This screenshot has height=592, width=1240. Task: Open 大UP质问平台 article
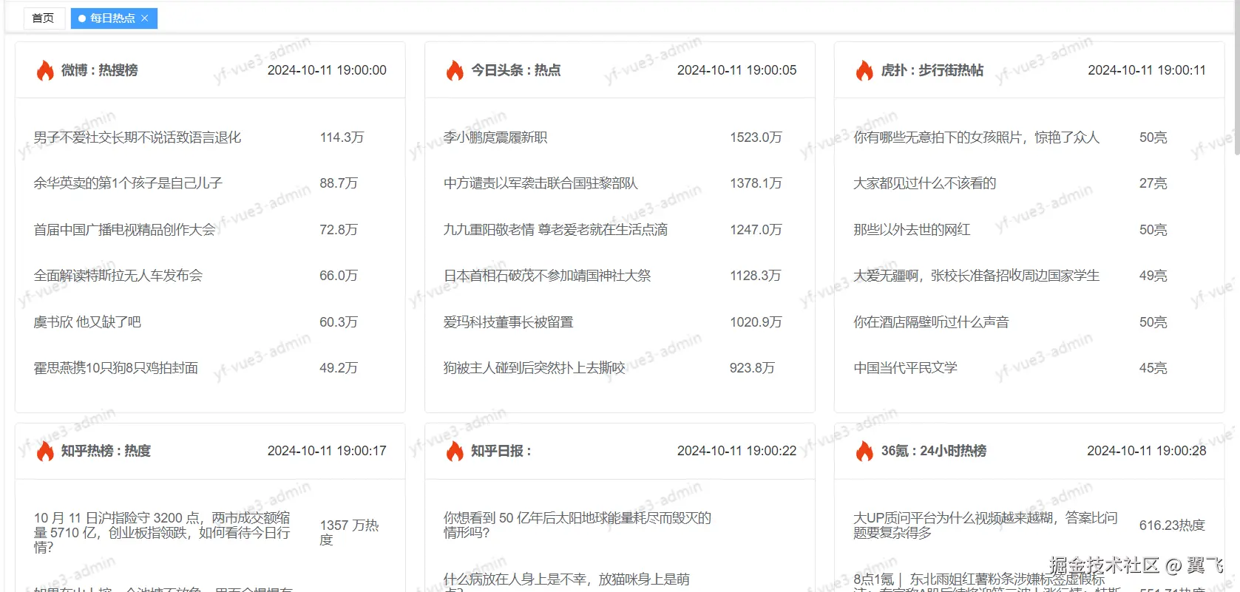pos(986,525)
